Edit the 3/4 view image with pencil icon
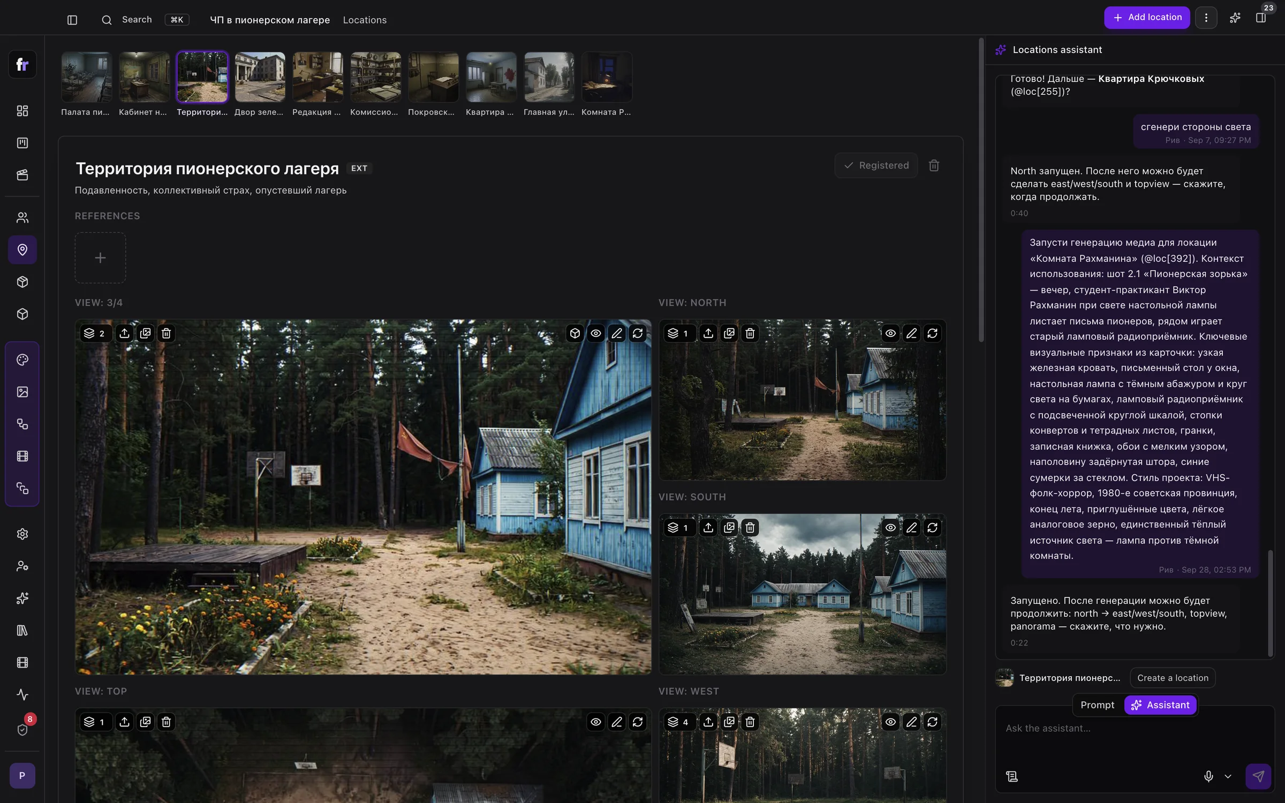Image resolution: width=1285 pixels, height=803 pixels. point(617,334)
